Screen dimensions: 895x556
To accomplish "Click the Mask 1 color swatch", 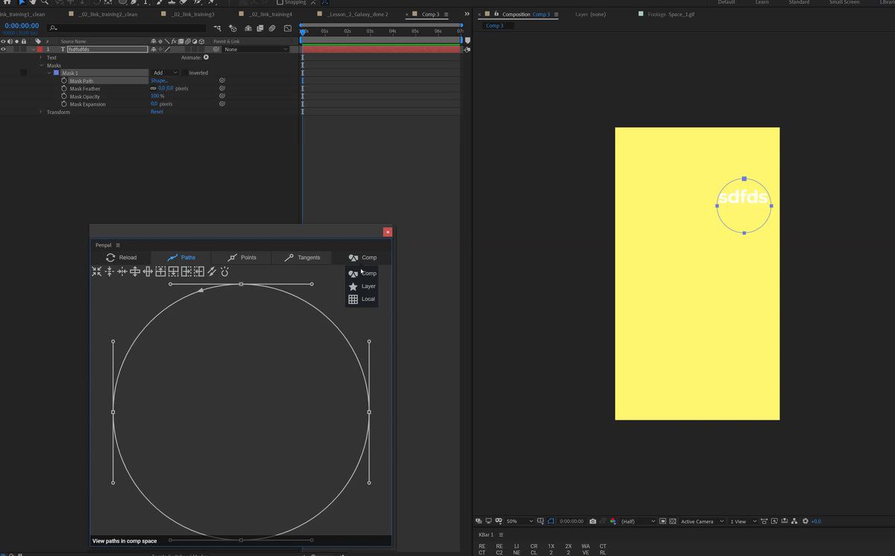I will coord(56,73).
